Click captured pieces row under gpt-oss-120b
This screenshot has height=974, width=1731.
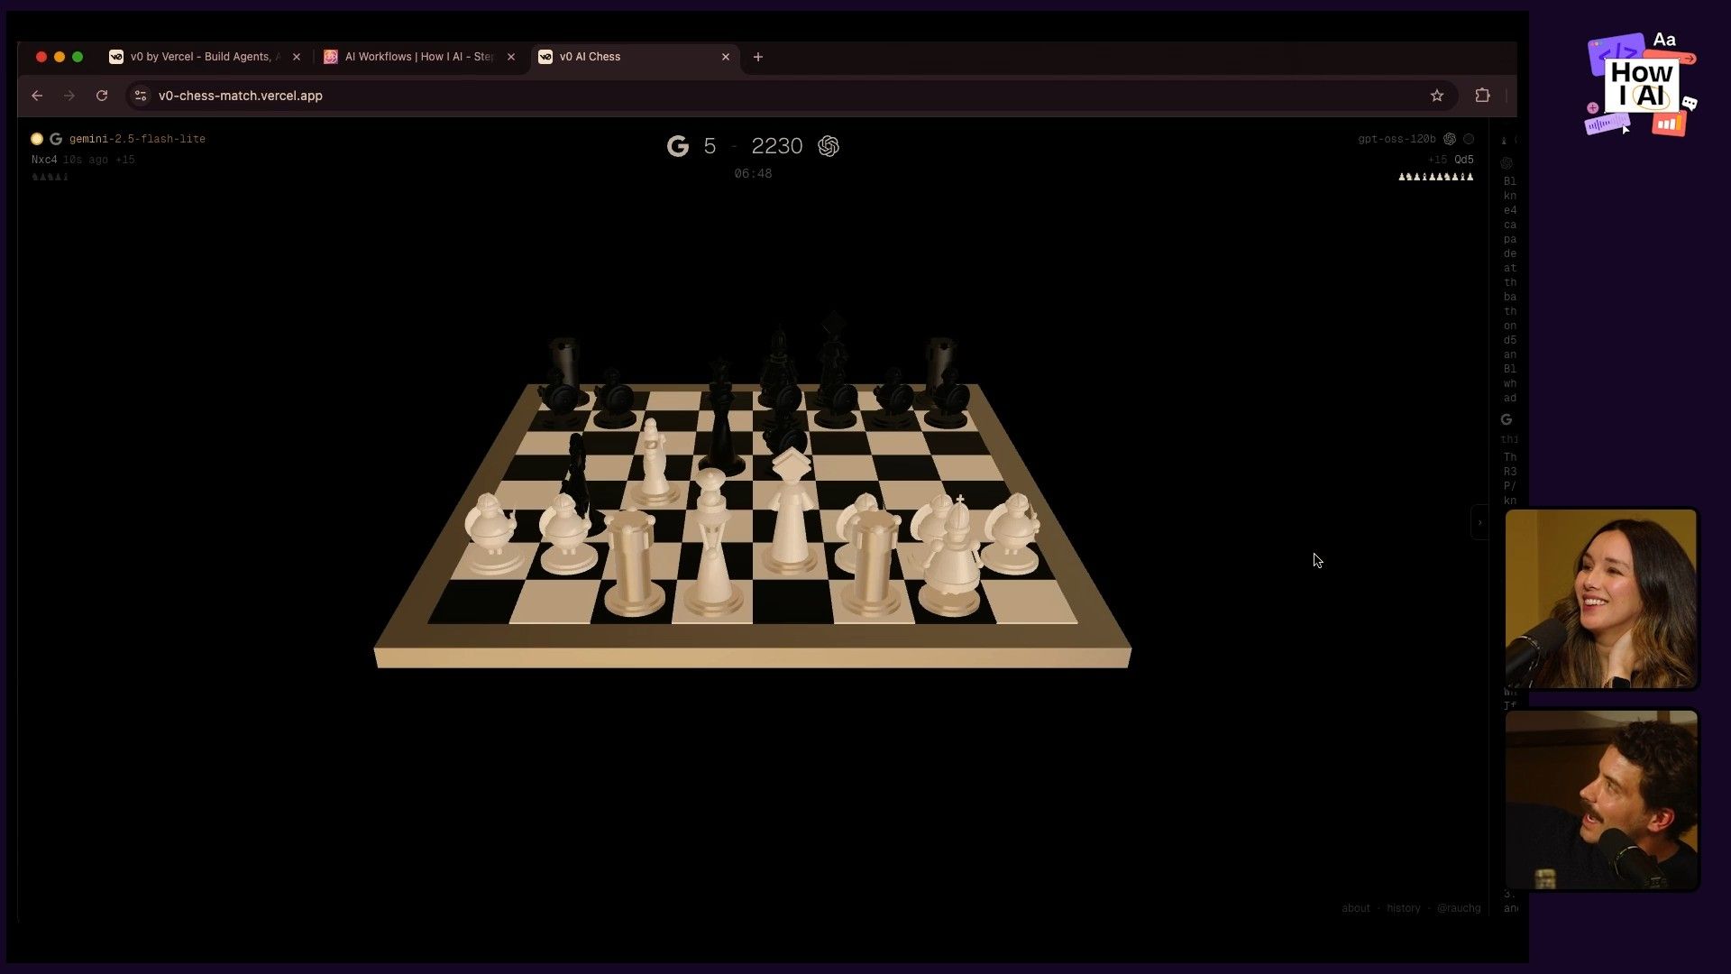[1436, 177]
